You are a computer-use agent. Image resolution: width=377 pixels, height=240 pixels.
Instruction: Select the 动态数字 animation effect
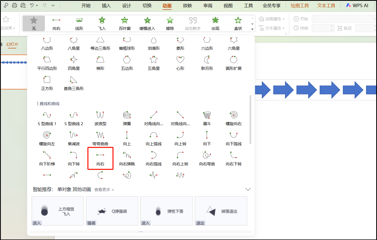(192, 23)
